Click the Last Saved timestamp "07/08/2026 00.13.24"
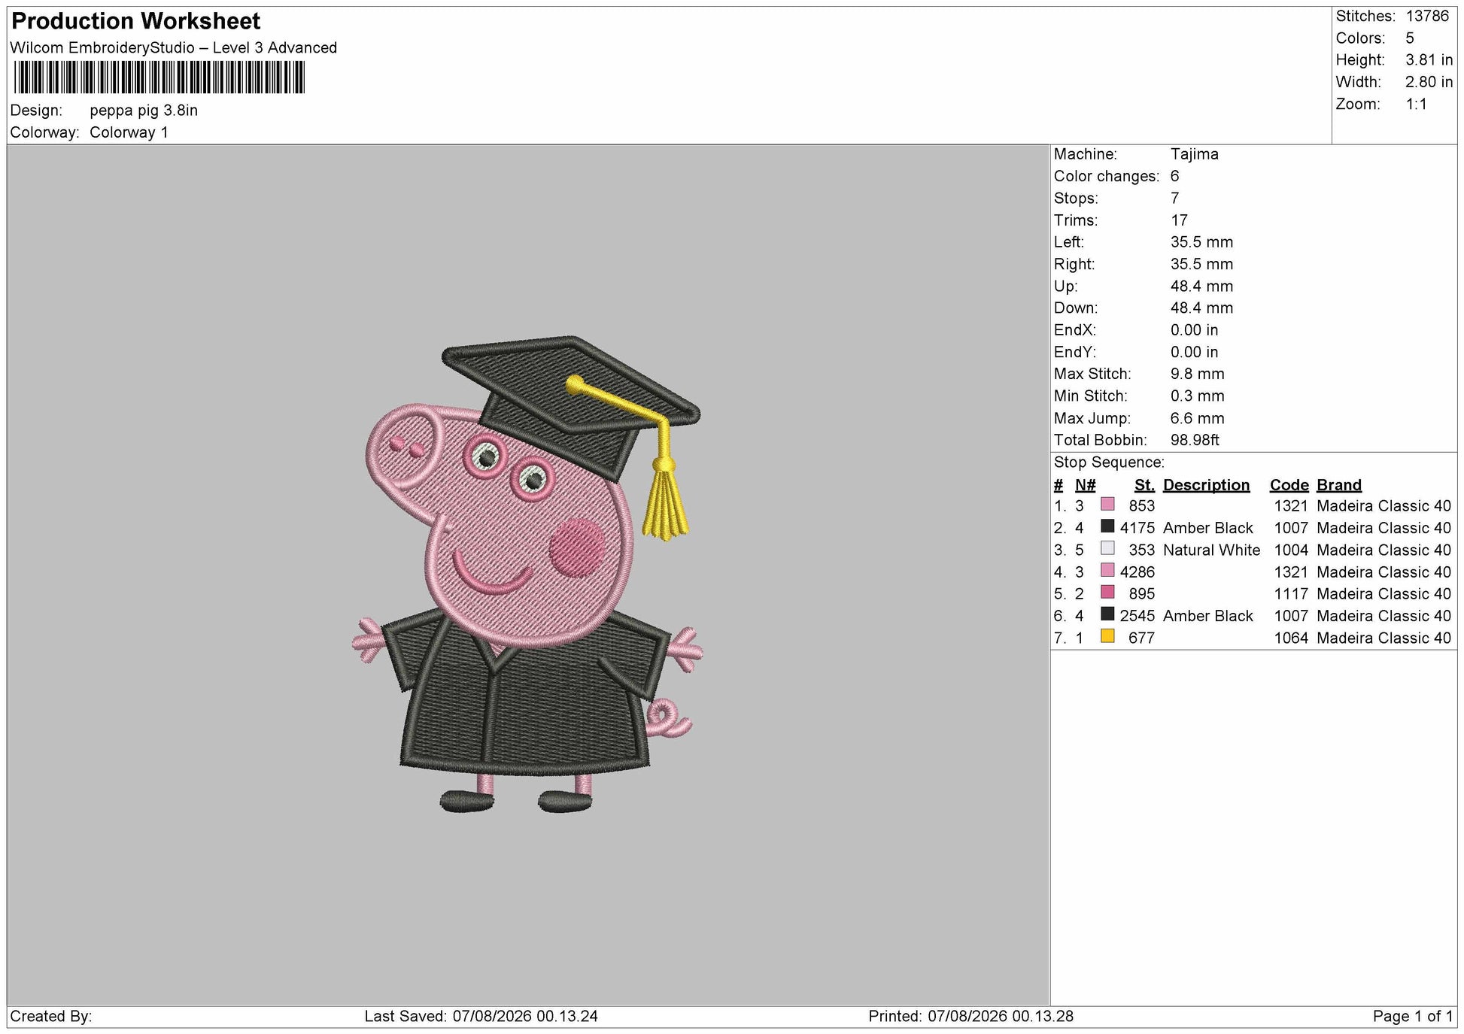Screen dimensions: 1464x1034 point(525,1017)
